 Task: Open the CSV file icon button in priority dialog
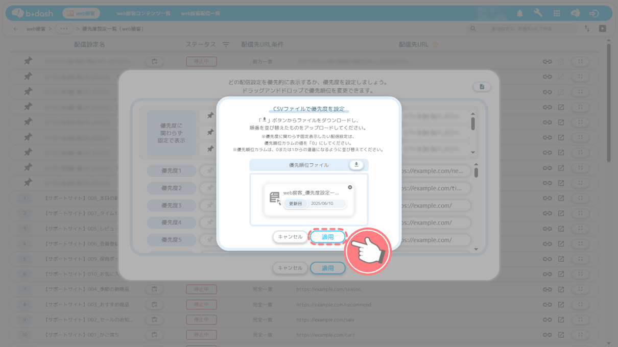[x=482, y=87]
